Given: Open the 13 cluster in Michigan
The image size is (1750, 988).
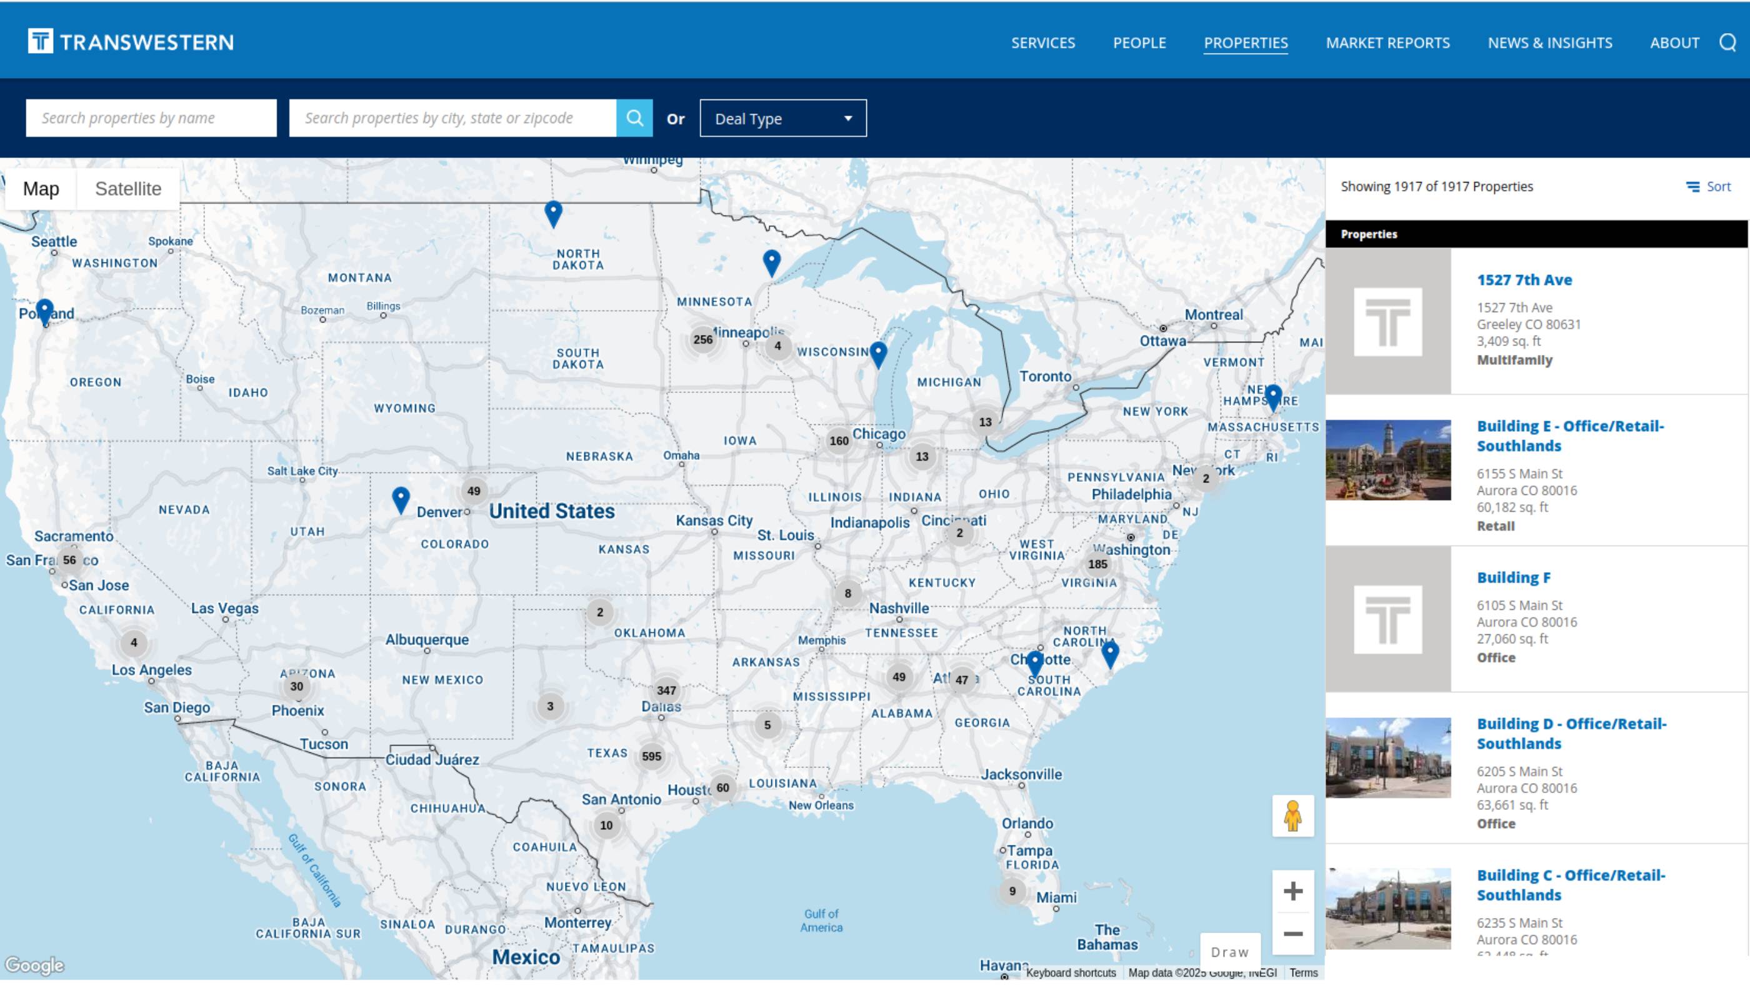Looking at the screenshot, I should click(985, 422).
